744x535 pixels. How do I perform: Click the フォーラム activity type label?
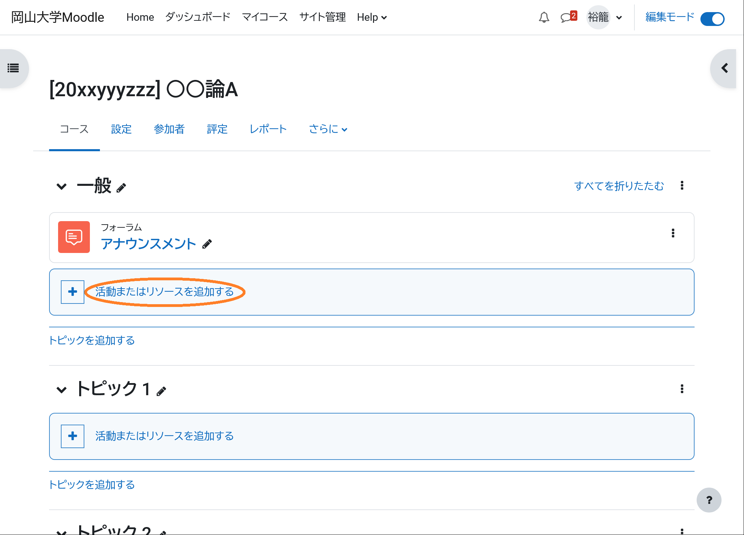(121, 227)
